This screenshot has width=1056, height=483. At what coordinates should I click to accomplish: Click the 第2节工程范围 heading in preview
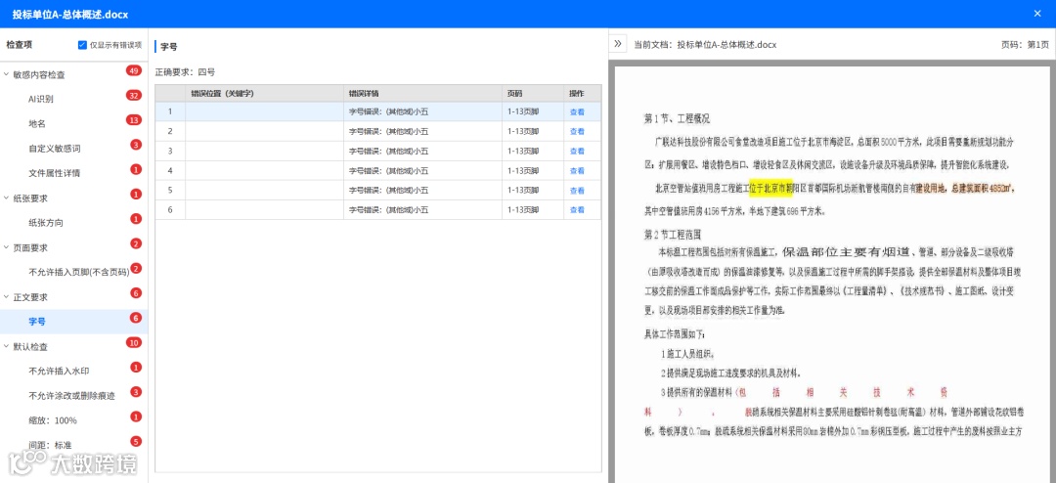point(674,235)
